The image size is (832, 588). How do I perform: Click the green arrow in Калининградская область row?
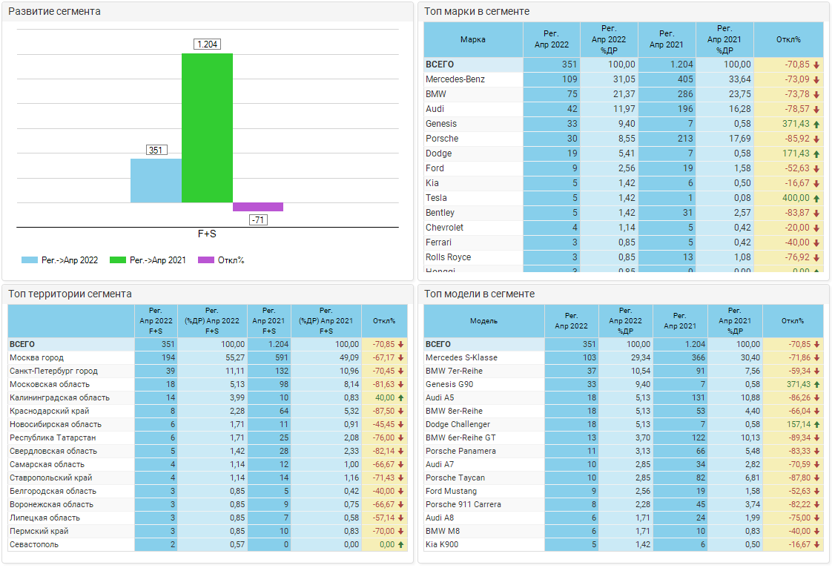[401, 398]
